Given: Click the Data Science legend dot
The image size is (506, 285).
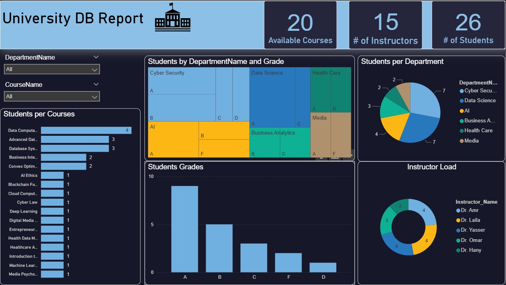Looking at the screenshot, I should (462, 101).
